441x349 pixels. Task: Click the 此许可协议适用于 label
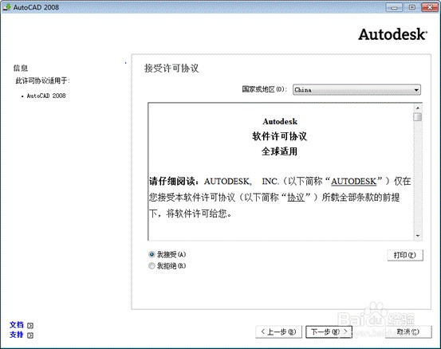(42, 81)
